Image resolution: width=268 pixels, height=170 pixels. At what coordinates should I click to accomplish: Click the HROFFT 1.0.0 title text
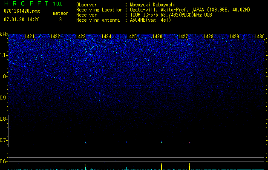coord(33,3)
